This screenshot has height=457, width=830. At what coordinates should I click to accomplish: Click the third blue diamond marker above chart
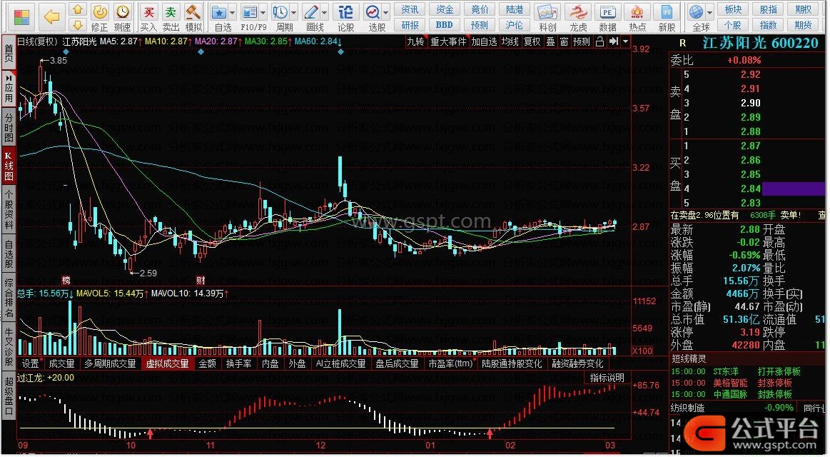coord(340,52)
